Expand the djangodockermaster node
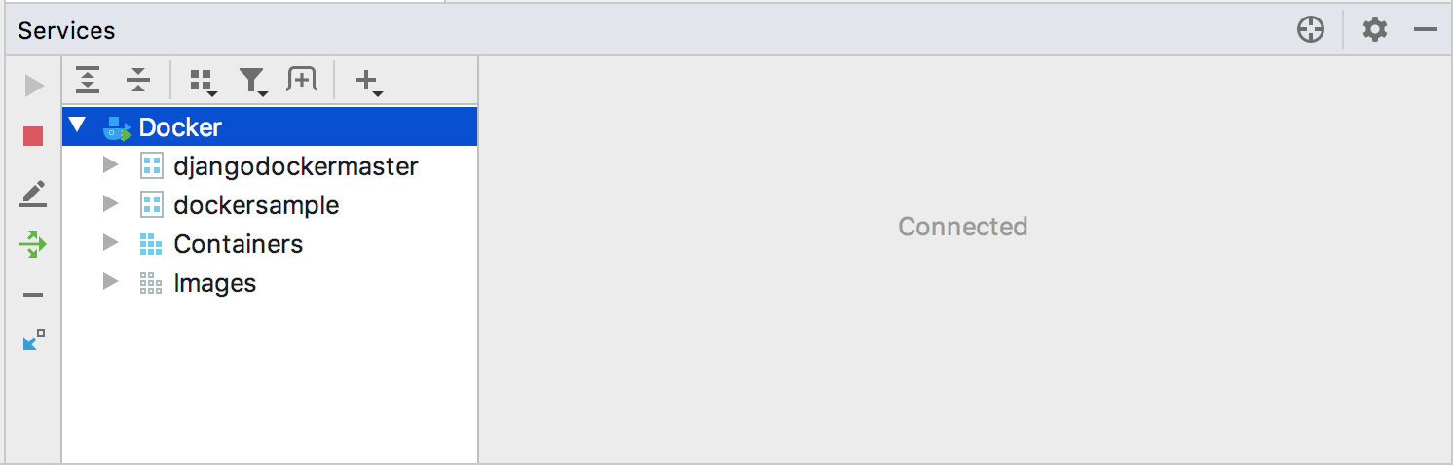The width and height of the screenshot is (1453, 465). click(110, 165)
